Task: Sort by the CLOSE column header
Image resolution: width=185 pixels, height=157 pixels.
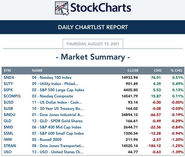Action: point(133,70)
